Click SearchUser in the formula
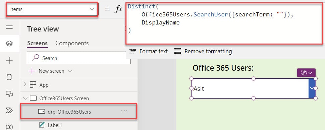Screen dimensions: 325x130 [211, 15]
